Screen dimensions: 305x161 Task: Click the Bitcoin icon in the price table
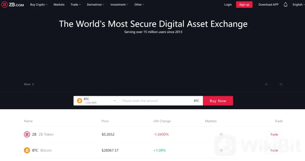(x=27, y=150)
